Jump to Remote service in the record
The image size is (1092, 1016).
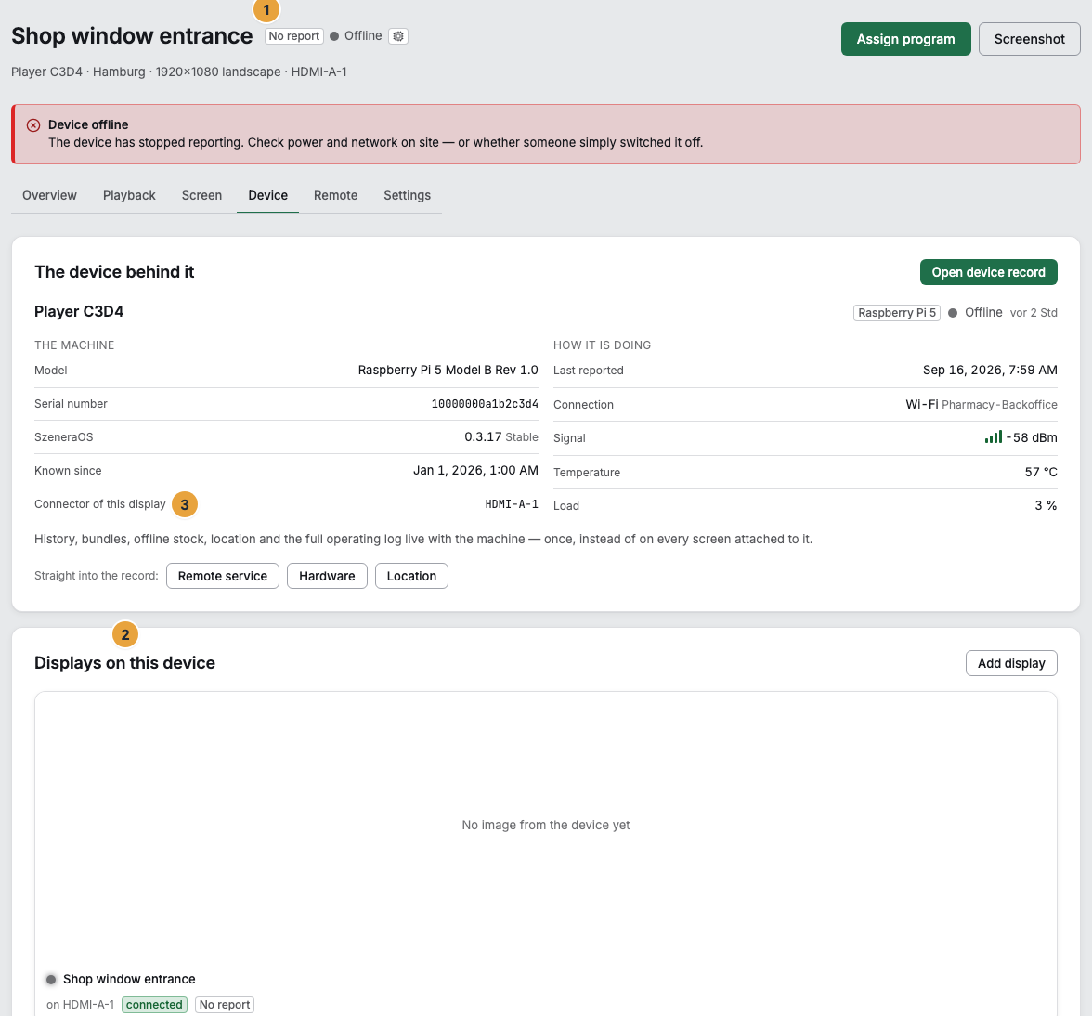tap(223, 576)
